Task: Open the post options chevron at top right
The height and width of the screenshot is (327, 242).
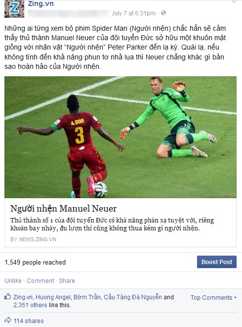Action: tap(234, 1)
